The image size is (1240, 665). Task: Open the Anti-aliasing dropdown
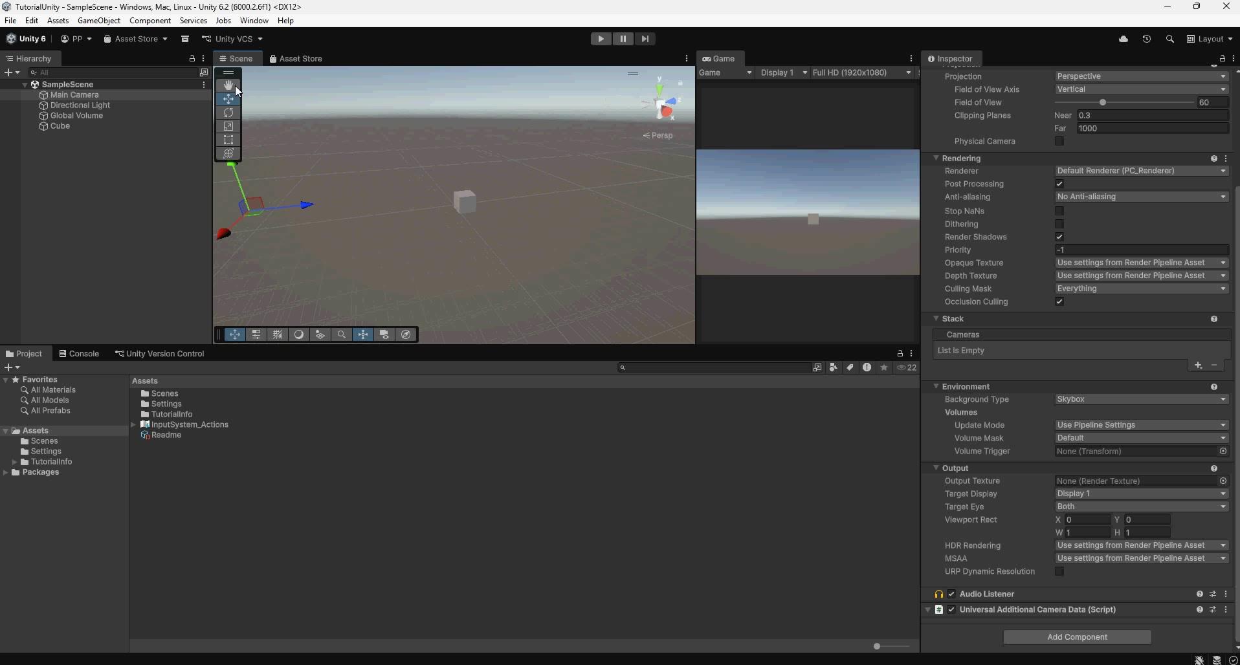(x=1142, y=197)
